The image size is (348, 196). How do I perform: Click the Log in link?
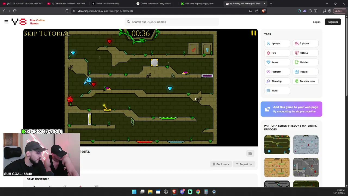(316, 22)
